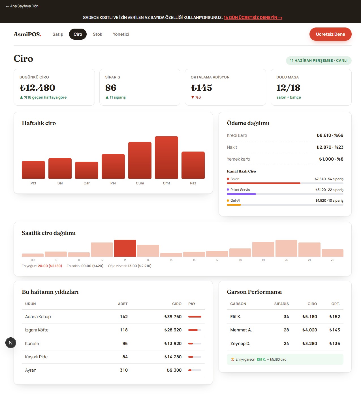Click the orange Gel-Al channel dot
This screenshot has width=361, height=413.
[228, 200]
